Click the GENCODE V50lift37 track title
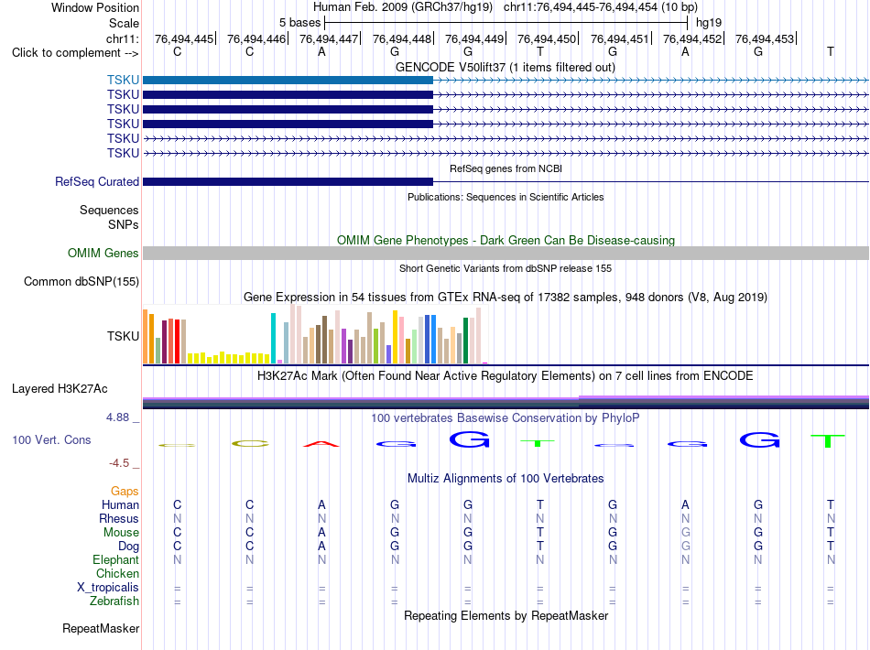Image resolution: width=870 pixels, height=650 pixels. pyautogui.click(x=505, y=67)
